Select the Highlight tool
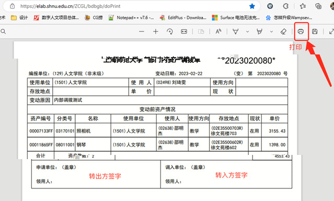The image size is (334, 201). tap(259, 31)
